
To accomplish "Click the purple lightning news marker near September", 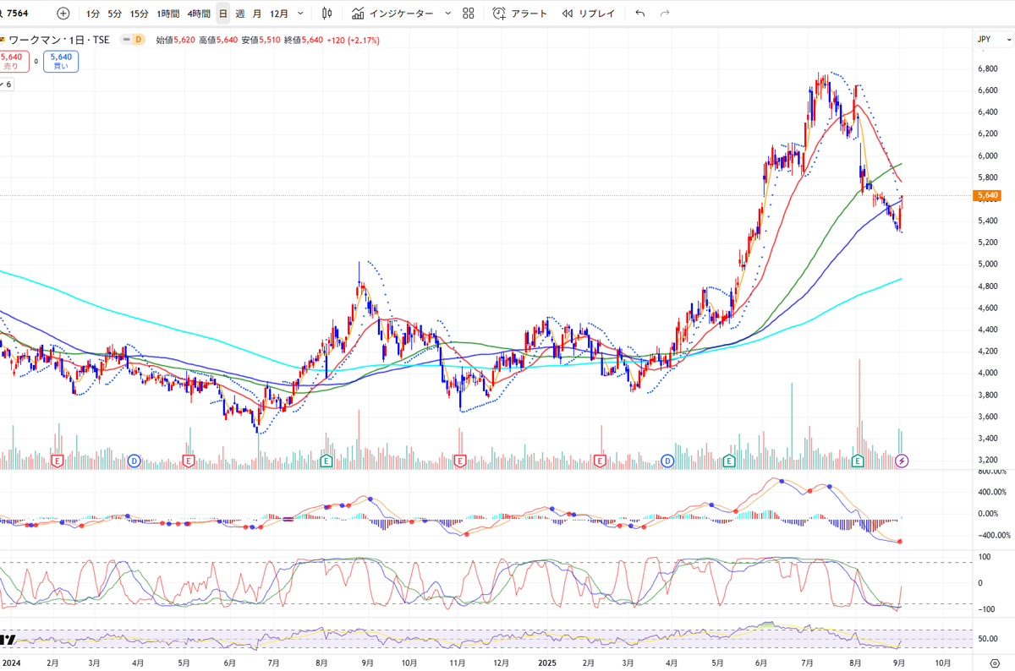I will tap(902, 461).
